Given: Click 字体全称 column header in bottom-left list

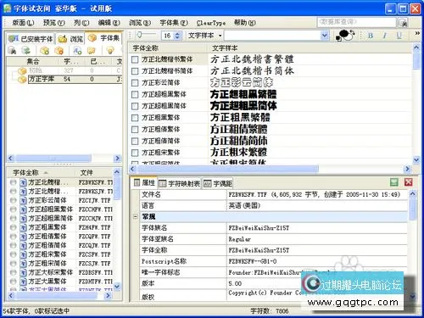Looking at the screenshot, I should click(42, 172).
